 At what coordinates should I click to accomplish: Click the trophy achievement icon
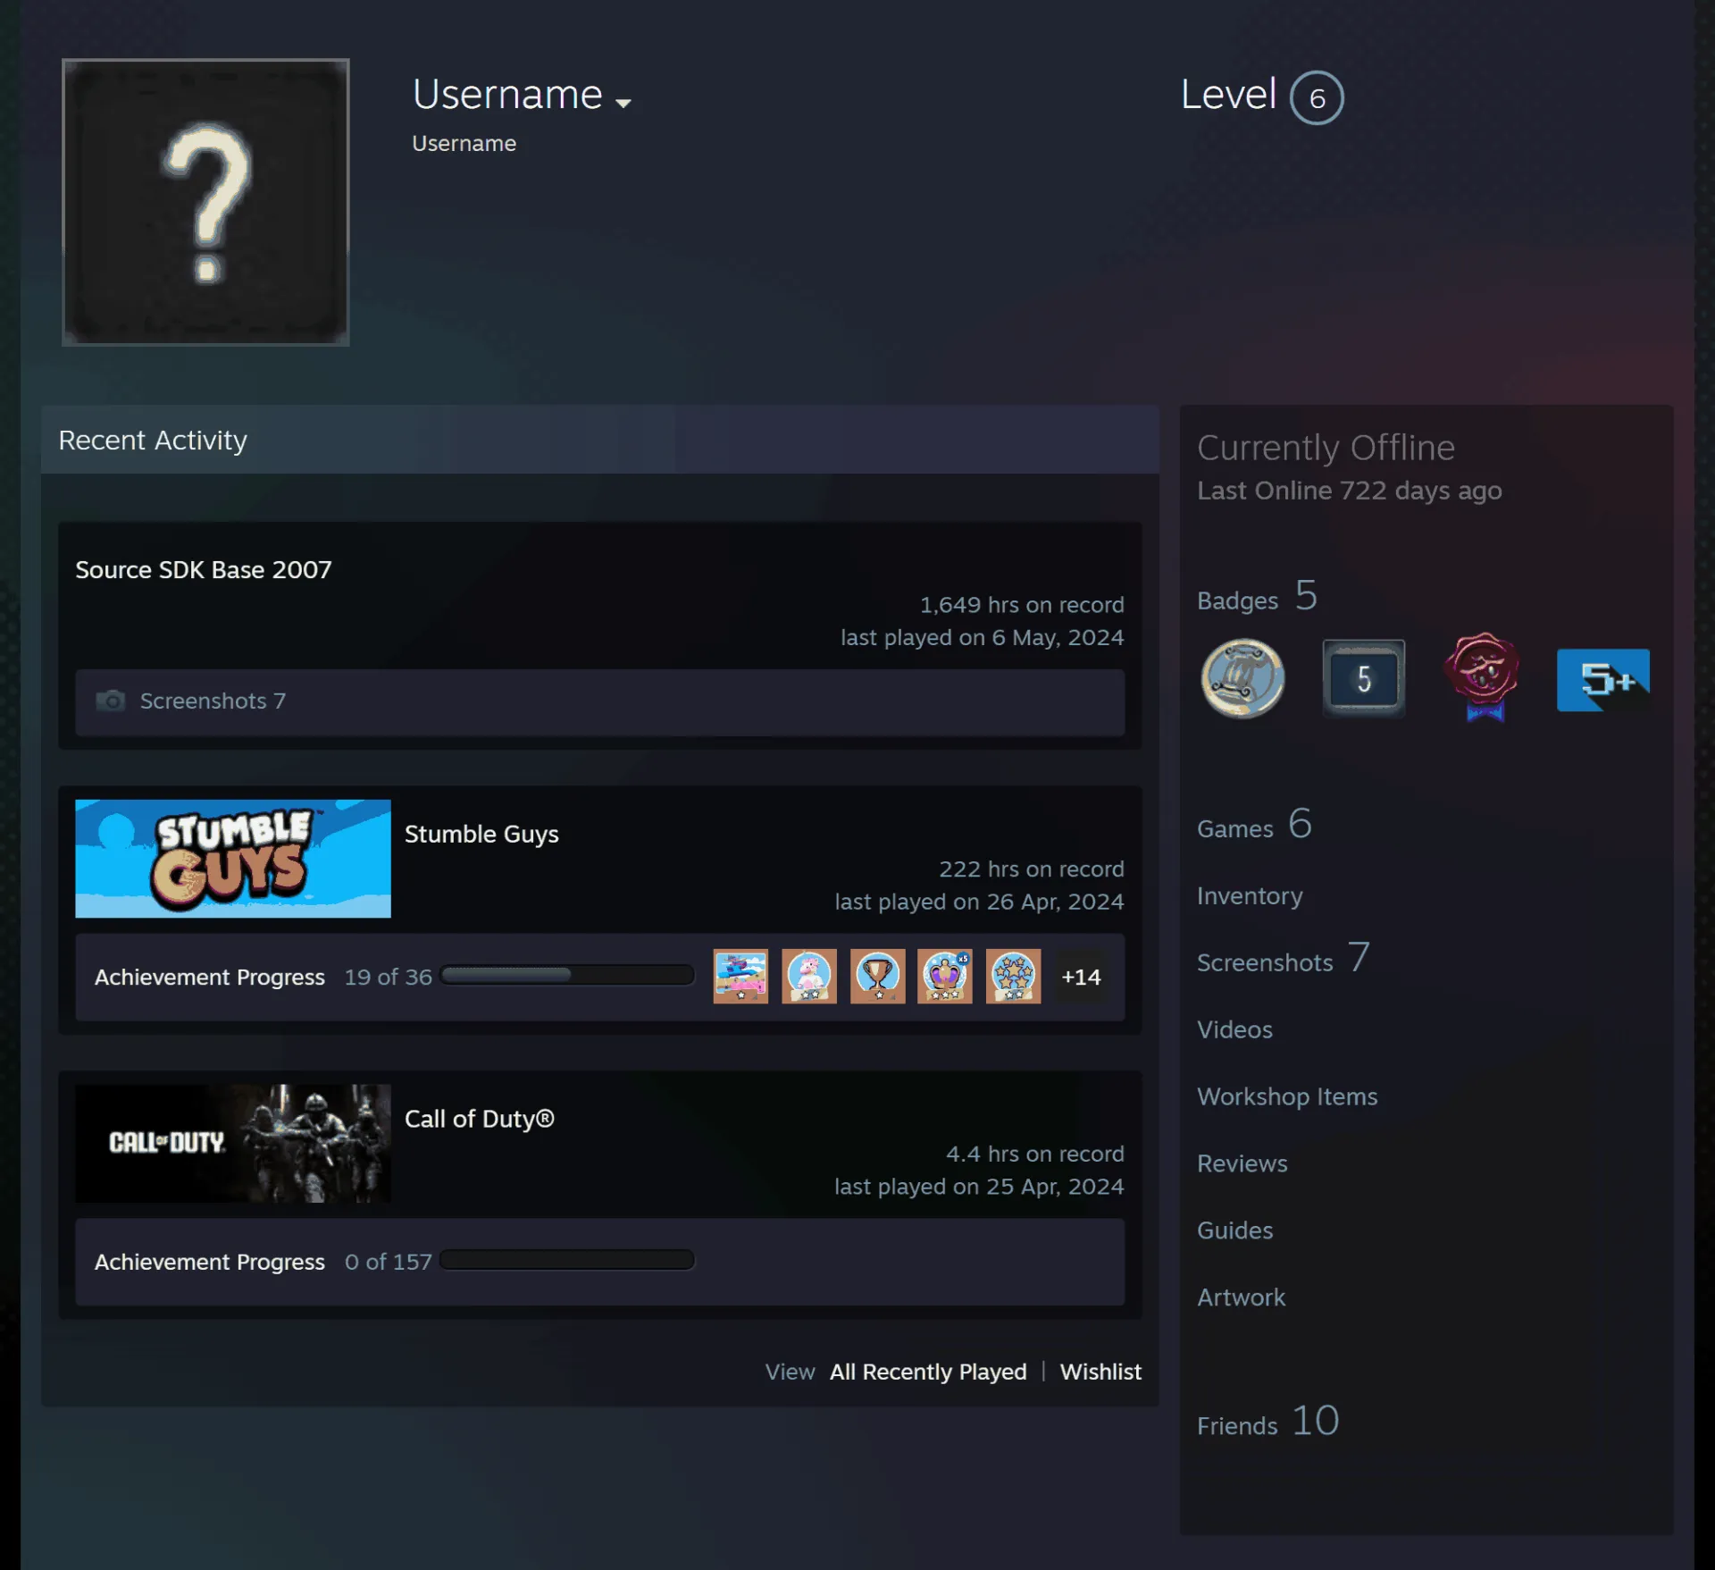[x=877, y=976]
